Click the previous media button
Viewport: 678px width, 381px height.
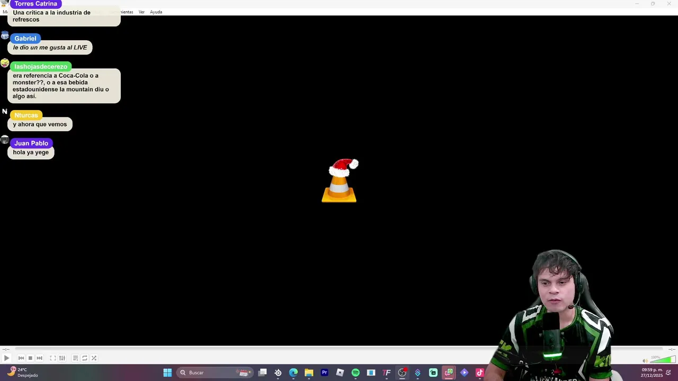(x=21, y=358)
